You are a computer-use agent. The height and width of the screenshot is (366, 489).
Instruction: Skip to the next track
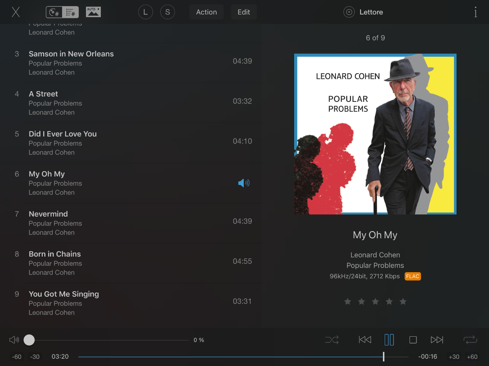click(437, 340)
